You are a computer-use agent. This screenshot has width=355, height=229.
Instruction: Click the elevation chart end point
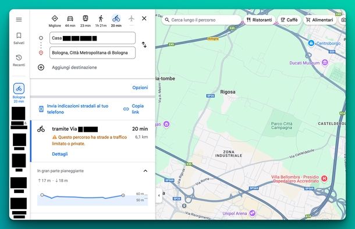tap(123, 195)
